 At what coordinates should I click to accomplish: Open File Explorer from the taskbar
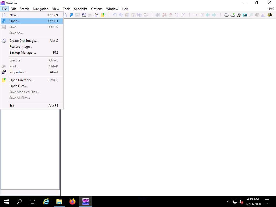(x=59, y=202)
